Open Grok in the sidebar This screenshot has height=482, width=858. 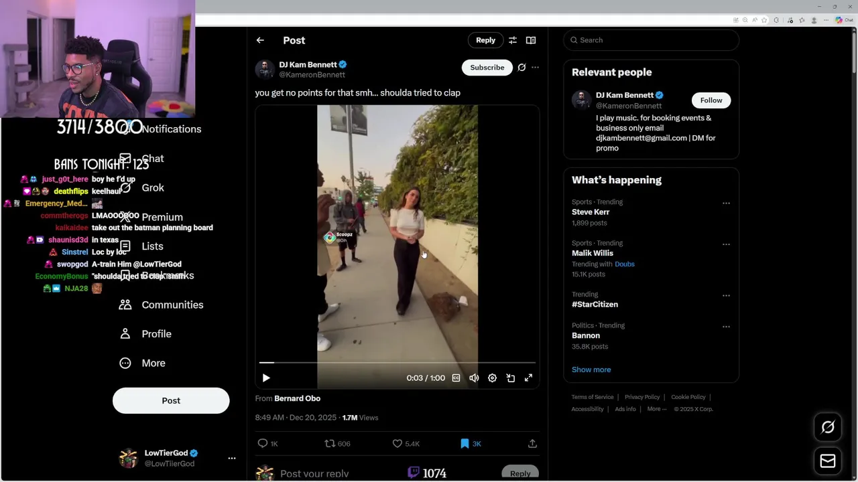(x=141, y=187)
